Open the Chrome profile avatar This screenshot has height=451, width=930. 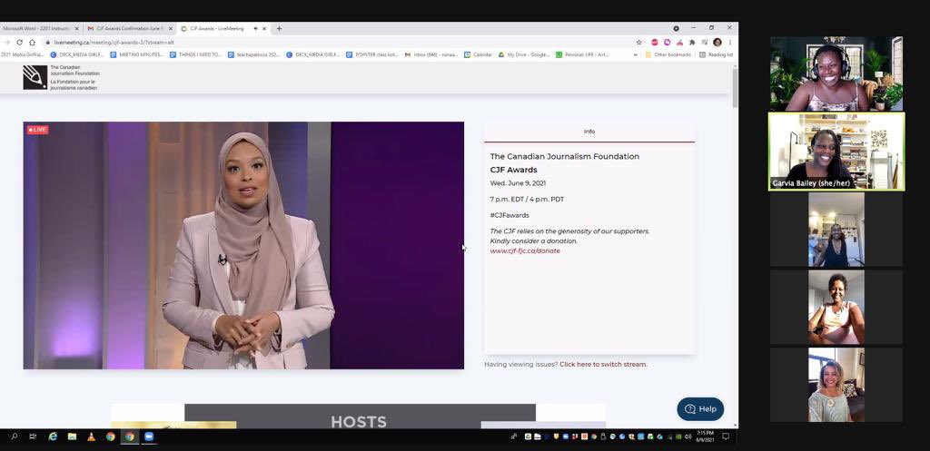coord(717,42)
